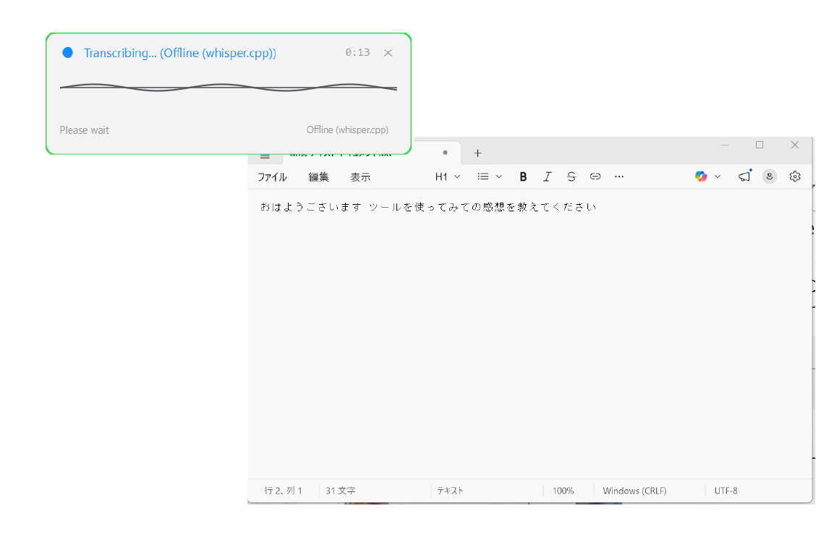Open the Copilot icon in Notepad

tap(701, 177)
